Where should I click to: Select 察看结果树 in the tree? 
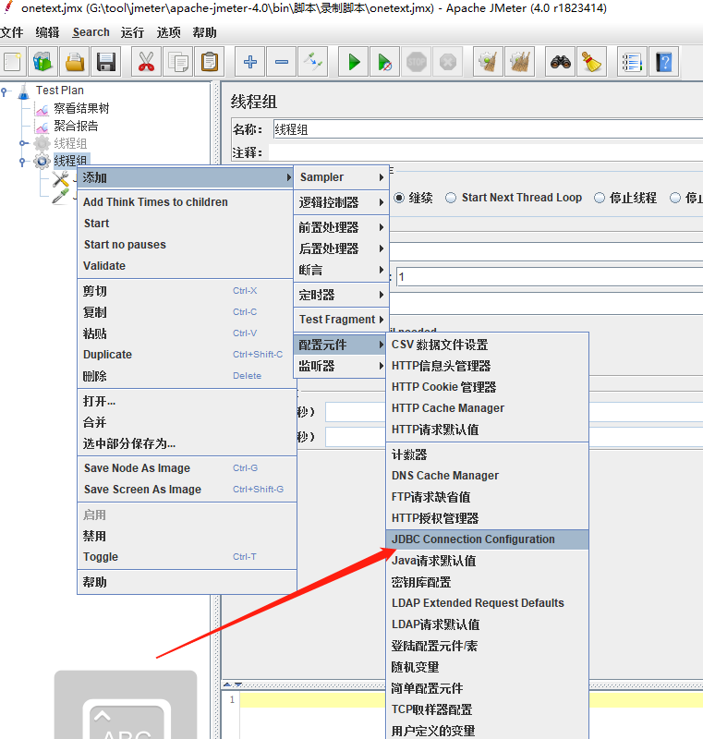[x=81, y=109]
